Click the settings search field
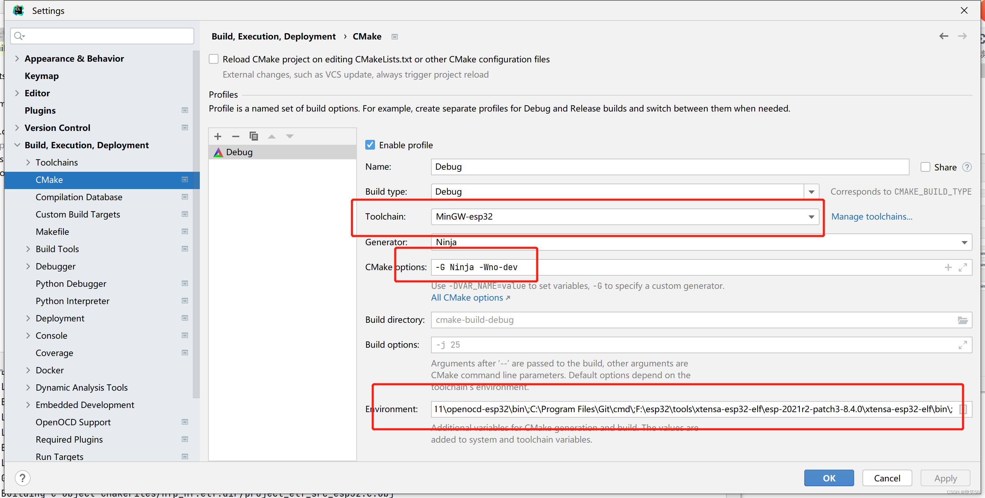The height and width of the screenshot is (498, 985). click(102, 36)
